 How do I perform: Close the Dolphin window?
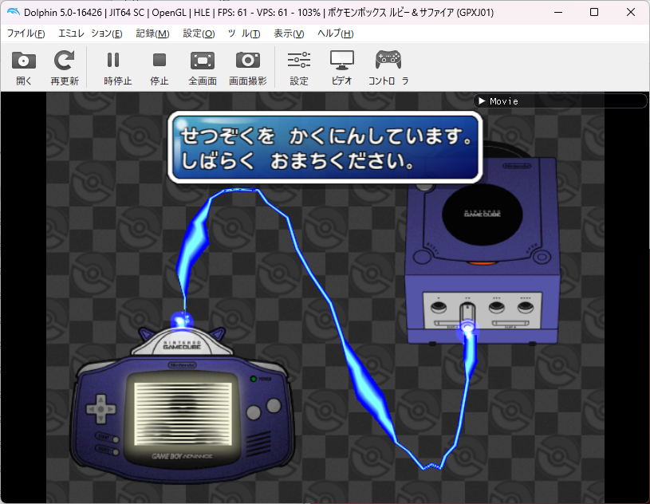(631, 12)
